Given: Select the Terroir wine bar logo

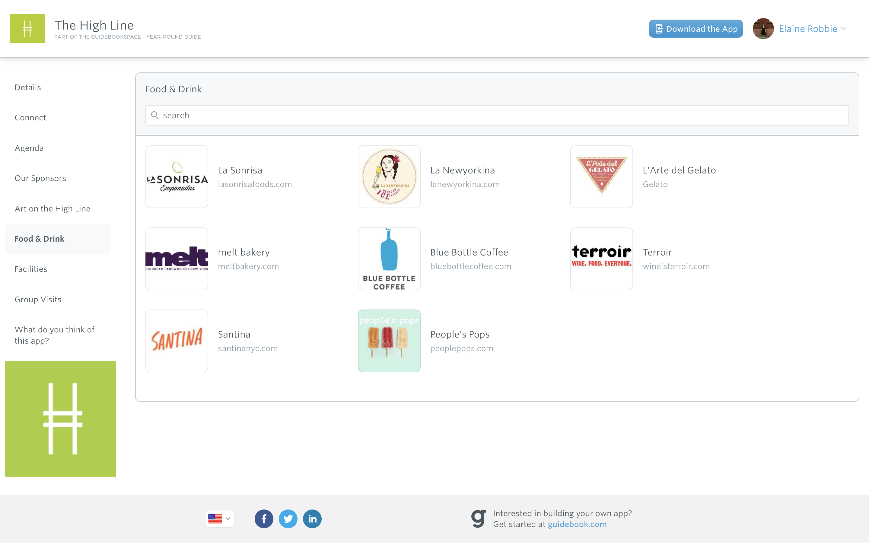Looking at the screenshot, I should (601, 258).
